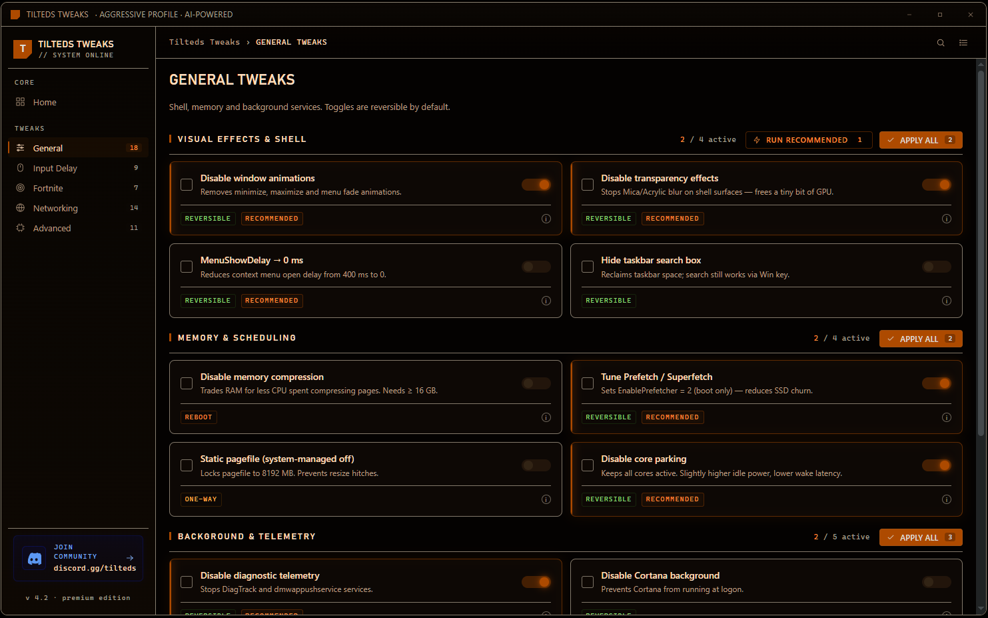Click the Discord logo in community card
The image size is (988, 618).
click(x=35, y=559)
